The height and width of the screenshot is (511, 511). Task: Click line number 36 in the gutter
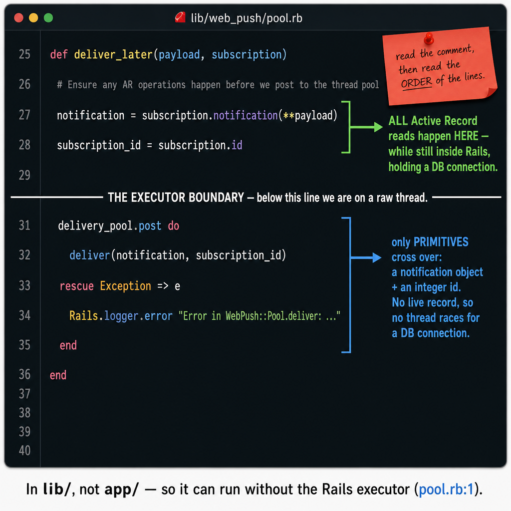[x=25, y=374]
